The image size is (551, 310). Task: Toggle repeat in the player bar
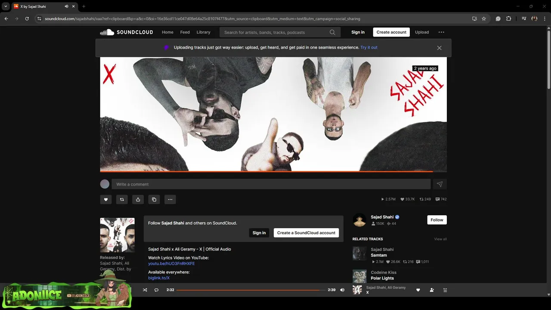156,290
